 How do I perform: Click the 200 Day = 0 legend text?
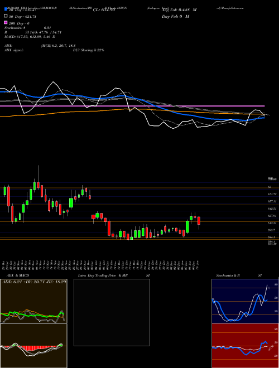(19, 23)
